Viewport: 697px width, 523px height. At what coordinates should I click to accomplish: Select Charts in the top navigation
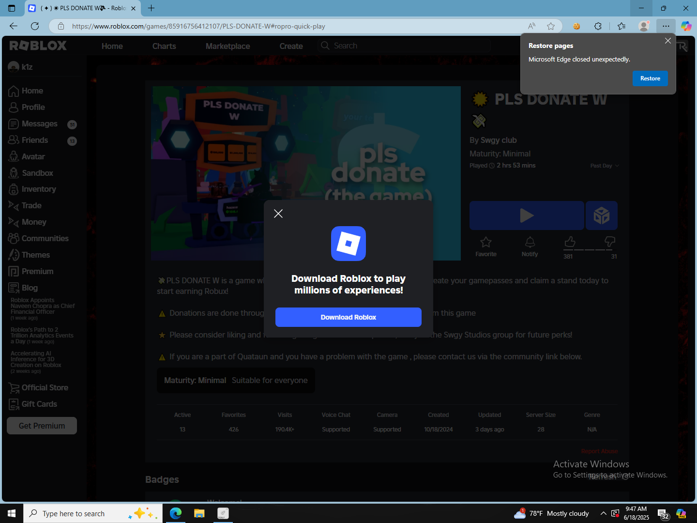coord(164,46)
